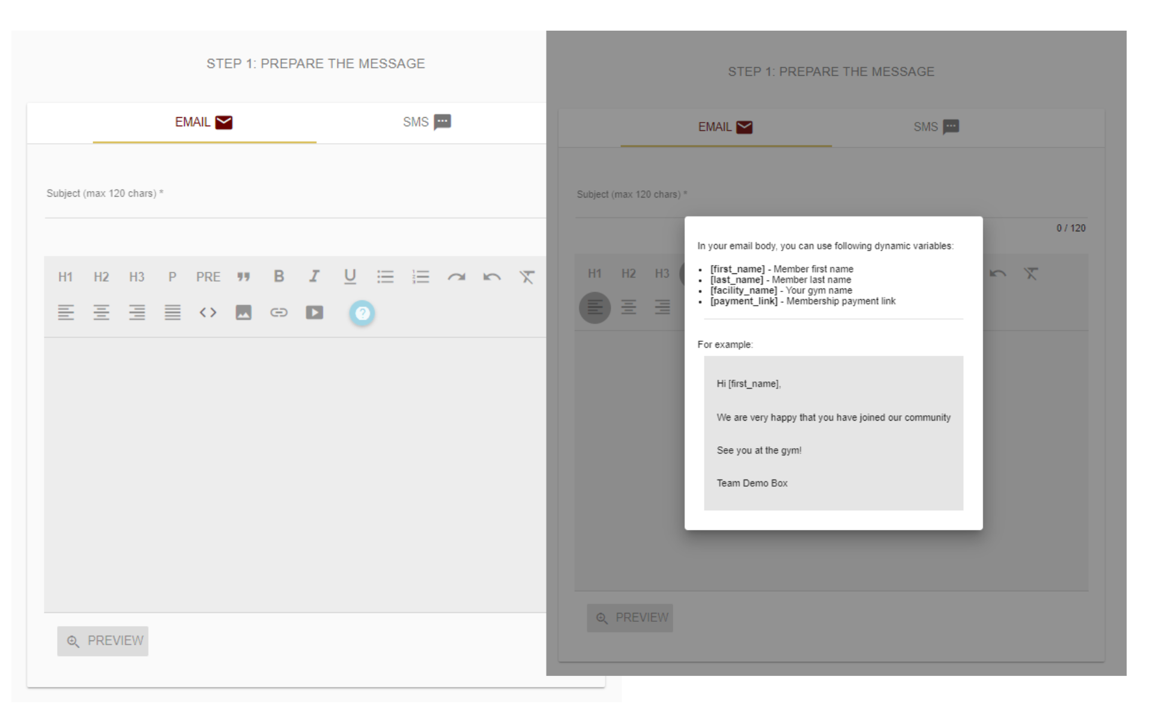The width and height of the screenshot is (1153, 721).
Task: Click the left Subject input field
Action: [x=294, y=207]
